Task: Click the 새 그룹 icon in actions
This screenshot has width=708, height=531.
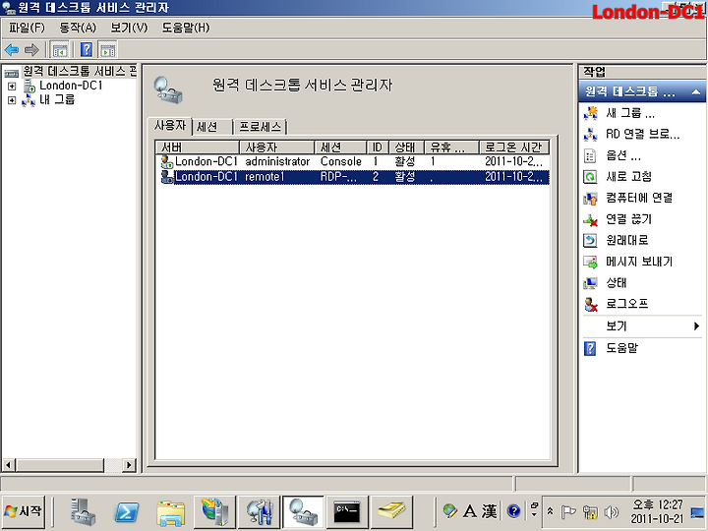Action: click(590, 113)
